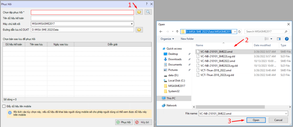This screenshot has width=293, height=127.
Task: Expand the Máy chủ kết nối dropdown
Action: coord(132,24)
